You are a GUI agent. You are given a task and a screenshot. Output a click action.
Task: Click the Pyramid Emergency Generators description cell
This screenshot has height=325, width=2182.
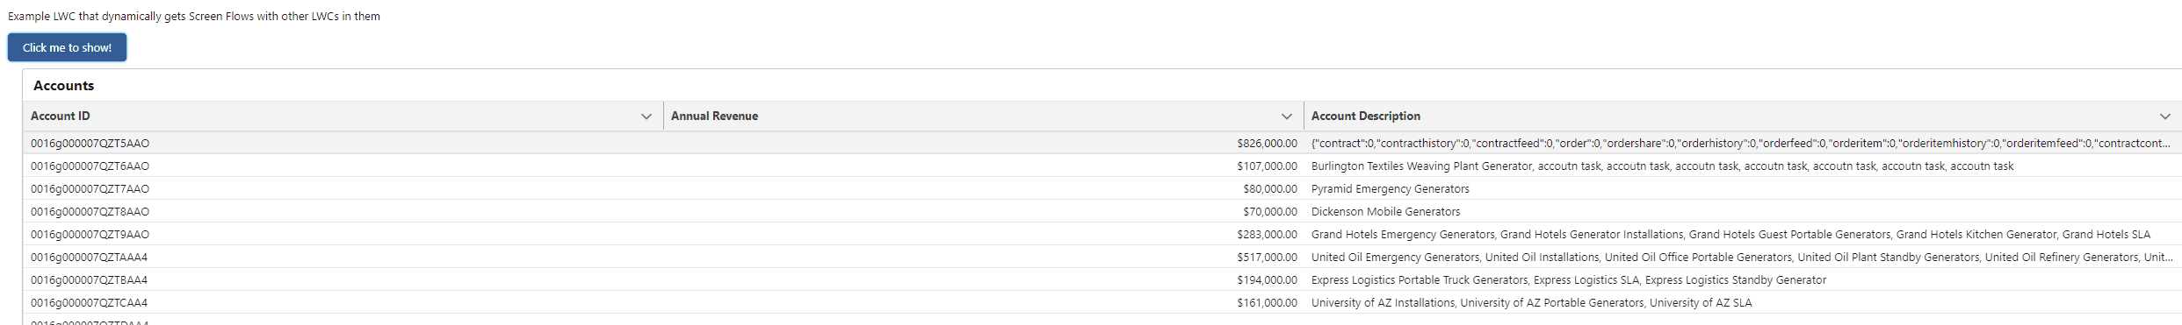click(1743, 188)
